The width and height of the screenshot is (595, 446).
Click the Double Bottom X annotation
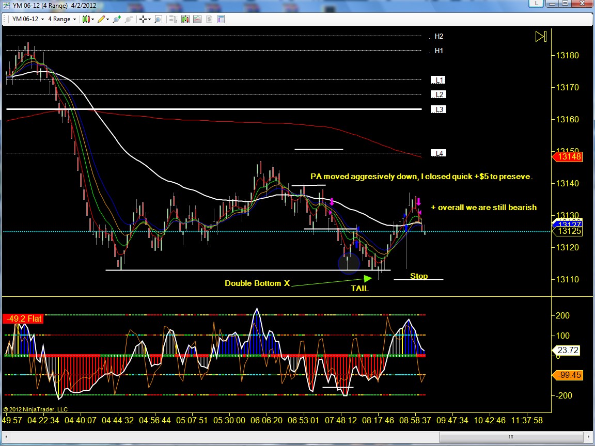(257, 283)
